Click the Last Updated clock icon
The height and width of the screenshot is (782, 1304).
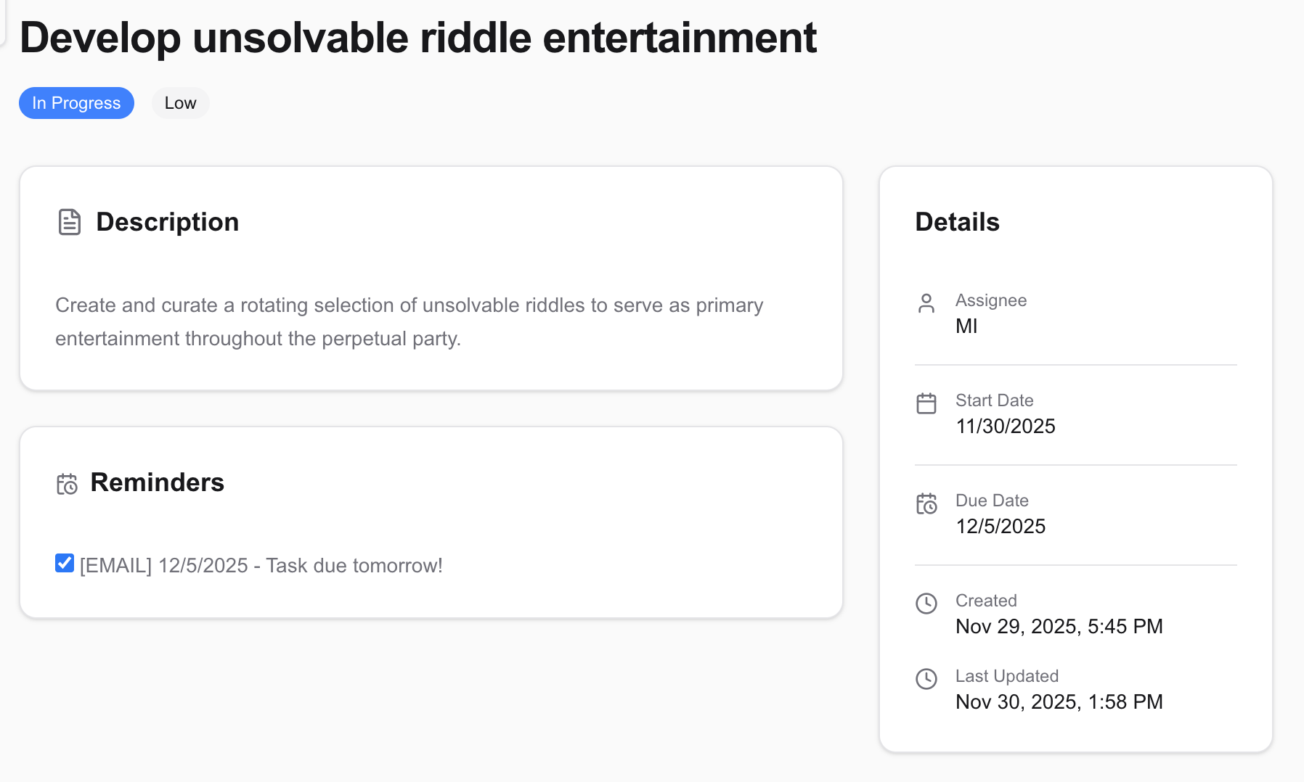[x=926, y=679]
